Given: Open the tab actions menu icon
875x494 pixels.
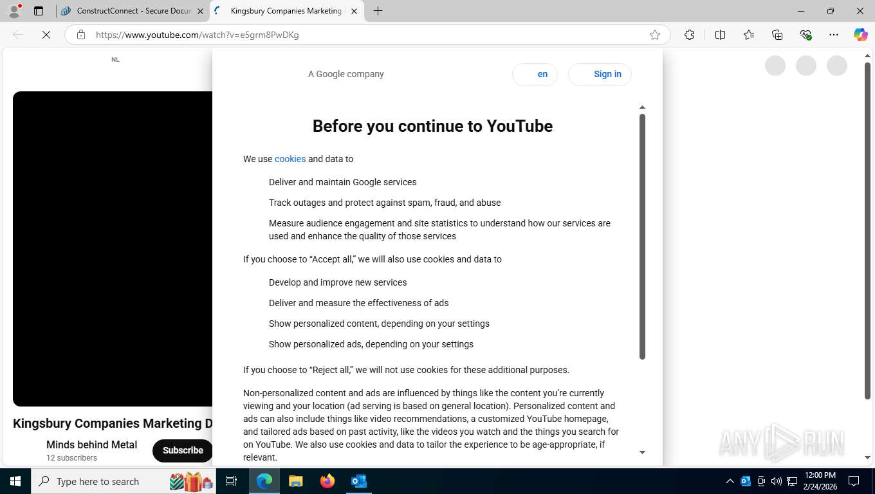Looking at the screenshot, I should (x=39, y=11).
